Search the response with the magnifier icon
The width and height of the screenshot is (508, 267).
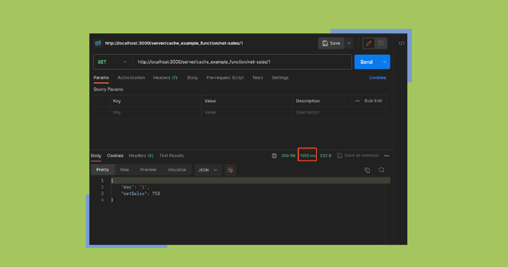[382, 170]
